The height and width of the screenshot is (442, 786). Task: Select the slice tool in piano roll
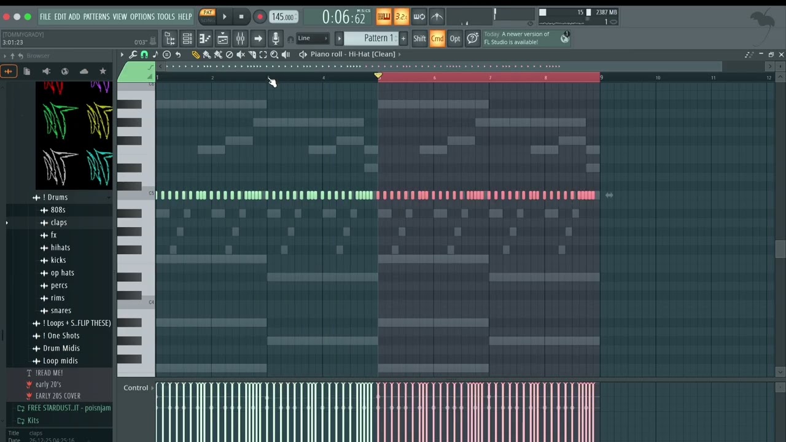[252, 55]
